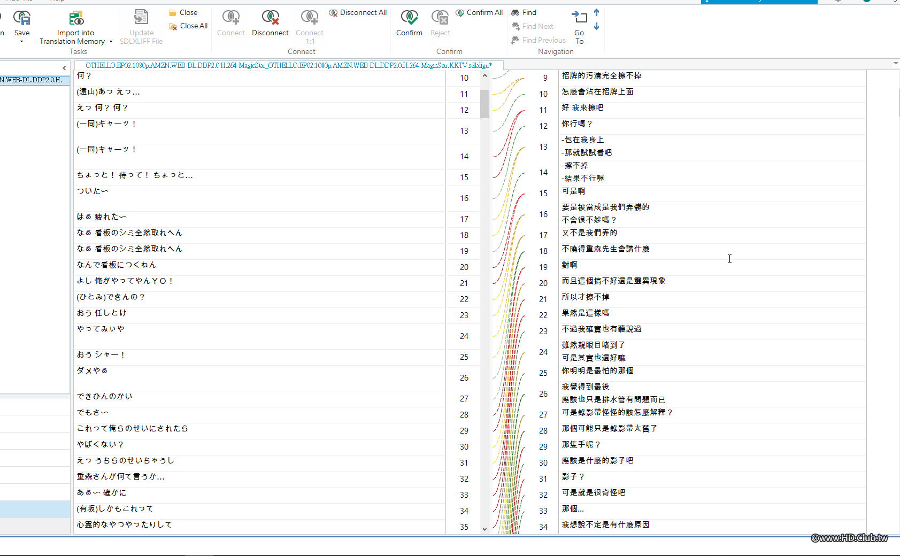Open the document tabs dropdown arrow
Image resolution: width=900 pixels, height=556 pixels.
pos(896,64)
